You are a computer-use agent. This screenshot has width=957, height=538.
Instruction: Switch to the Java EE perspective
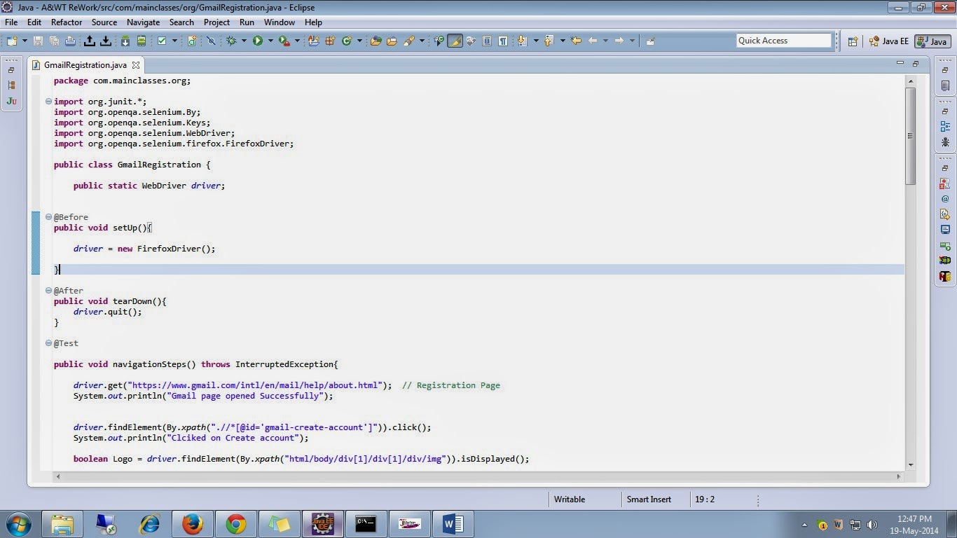889,41
